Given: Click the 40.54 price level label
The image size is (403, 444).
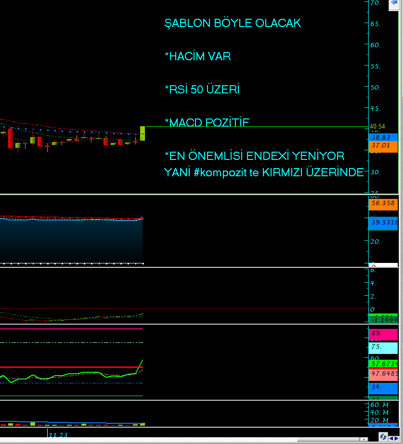Looking at the screenshot, I should pyautogui.click(x=377, y=126).
